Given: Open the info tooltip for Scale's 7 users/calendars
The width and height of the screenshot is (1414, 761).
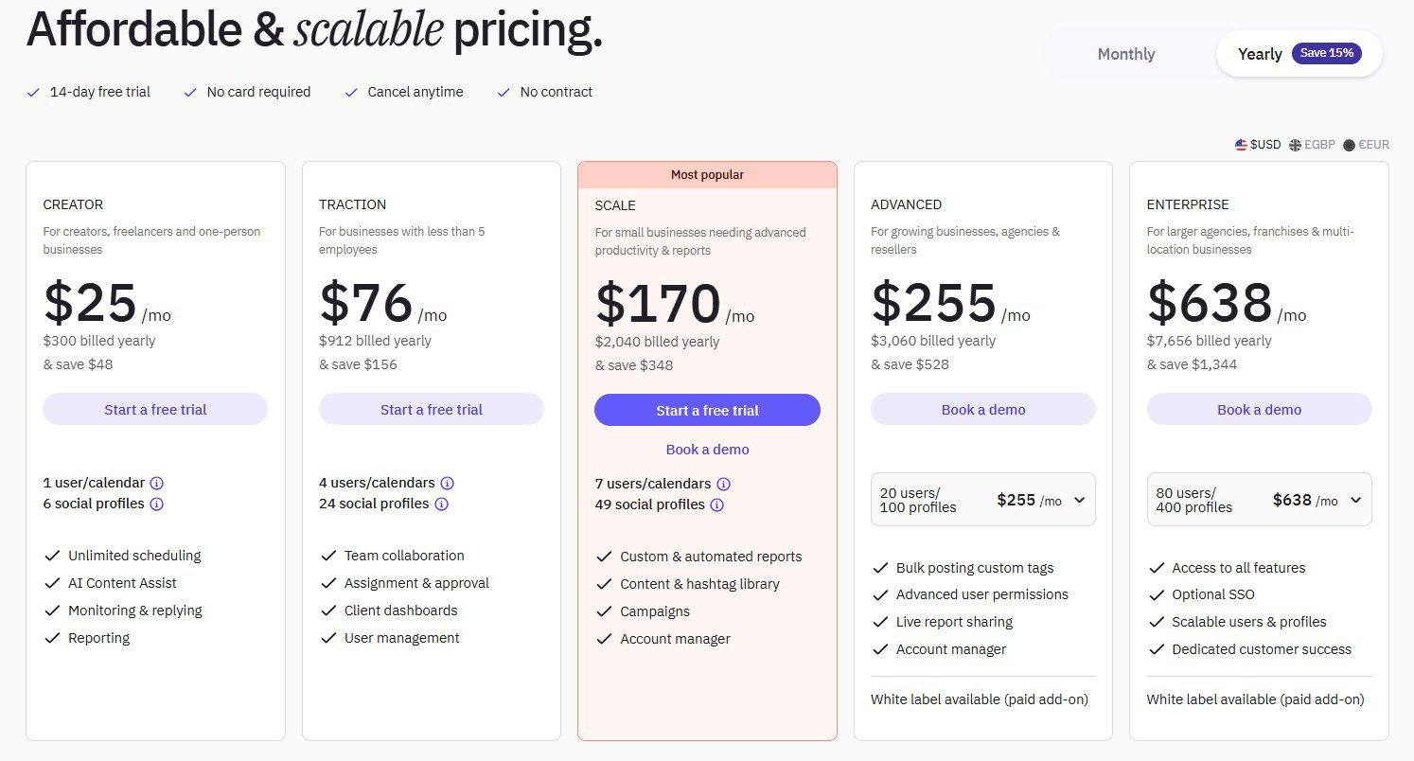Looking at the screenshot, I should tap(724, 484).
